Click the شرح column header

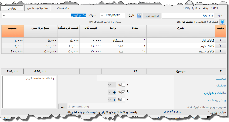click(181, 31)
